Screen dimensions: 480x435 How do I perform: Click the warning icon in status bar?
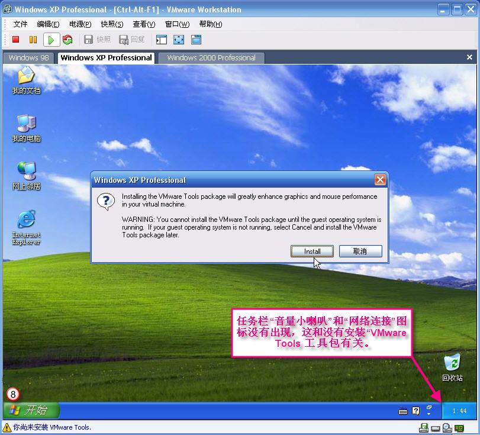[7, 427]
